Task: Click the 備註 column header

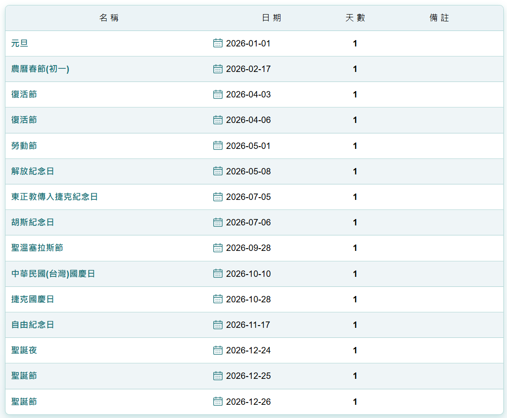Action: click(x=439, y=18)
